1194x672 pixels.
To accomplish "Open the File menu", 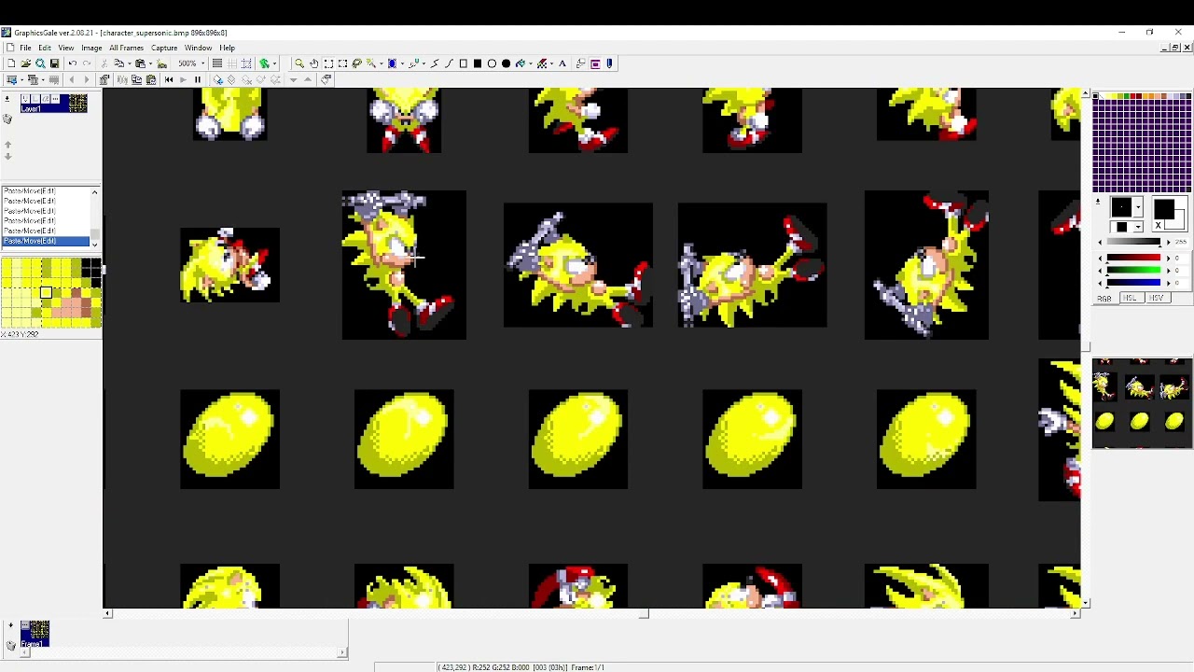I will point(25,48).
